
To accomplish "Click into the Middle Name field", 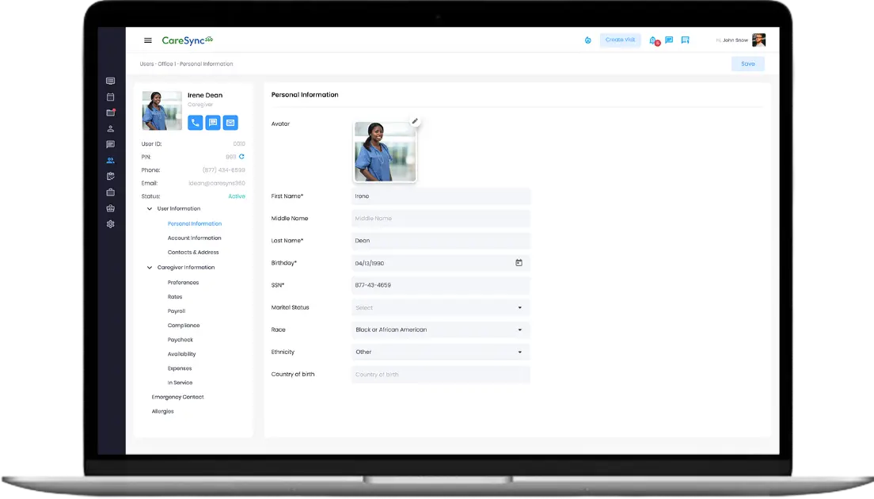I will pyautogui.click(x=440, y=219).
